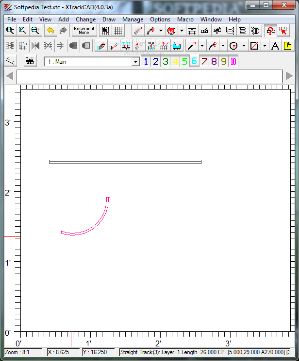Screen dimensions: 299x361
Task: Open the Macro menu
Action: pos(185,19)
